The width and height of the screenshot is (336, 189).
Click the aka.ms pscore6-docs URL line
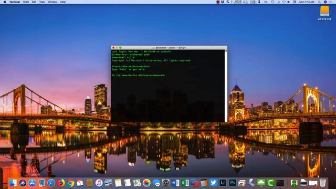pyautogui.click(x=131, y=67)
